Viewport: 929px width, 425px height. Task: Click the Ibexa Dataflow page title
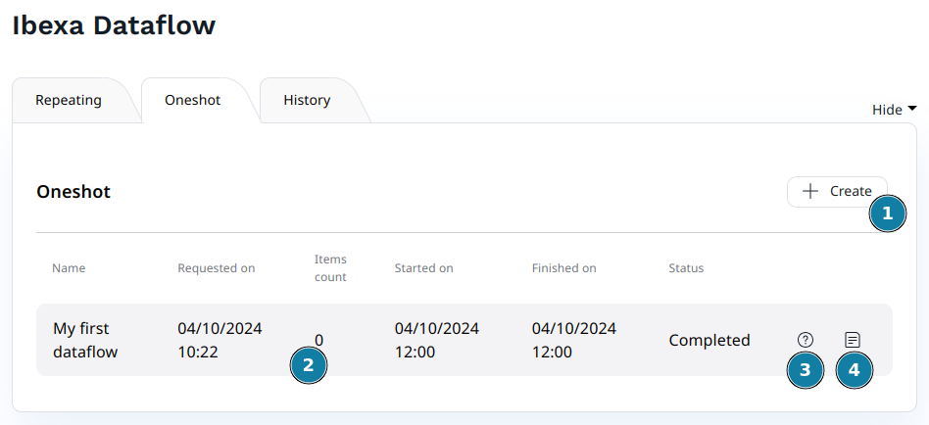pos(114,26)
